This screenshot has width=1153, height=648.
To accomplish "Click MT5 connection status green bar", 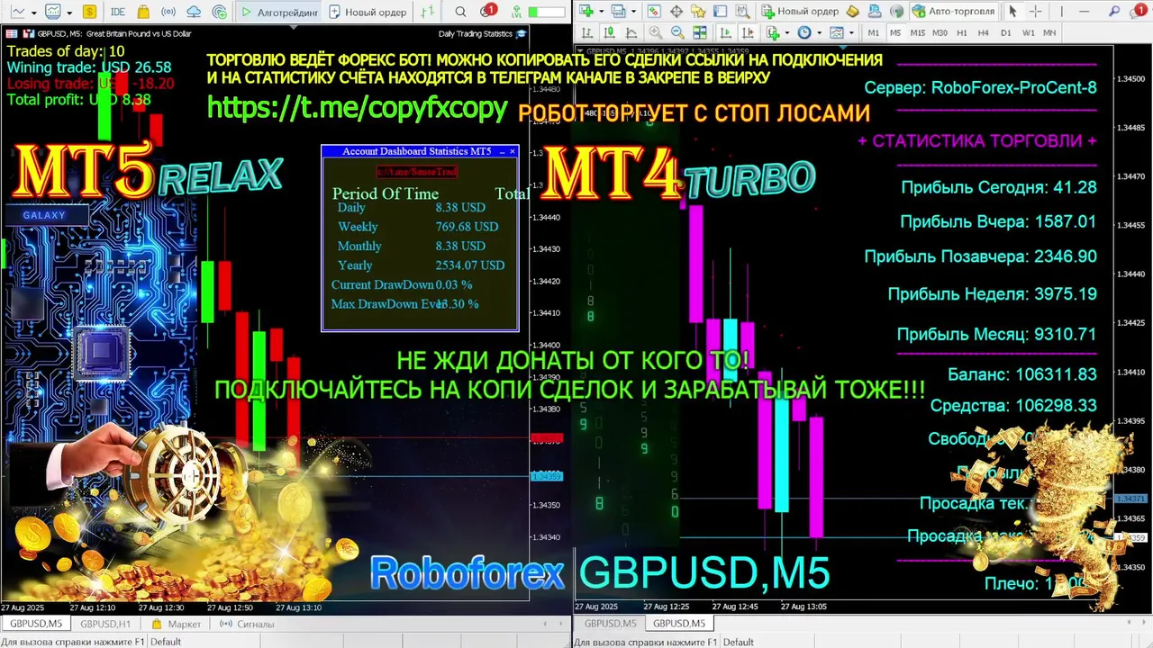I will tap(547, 13).
